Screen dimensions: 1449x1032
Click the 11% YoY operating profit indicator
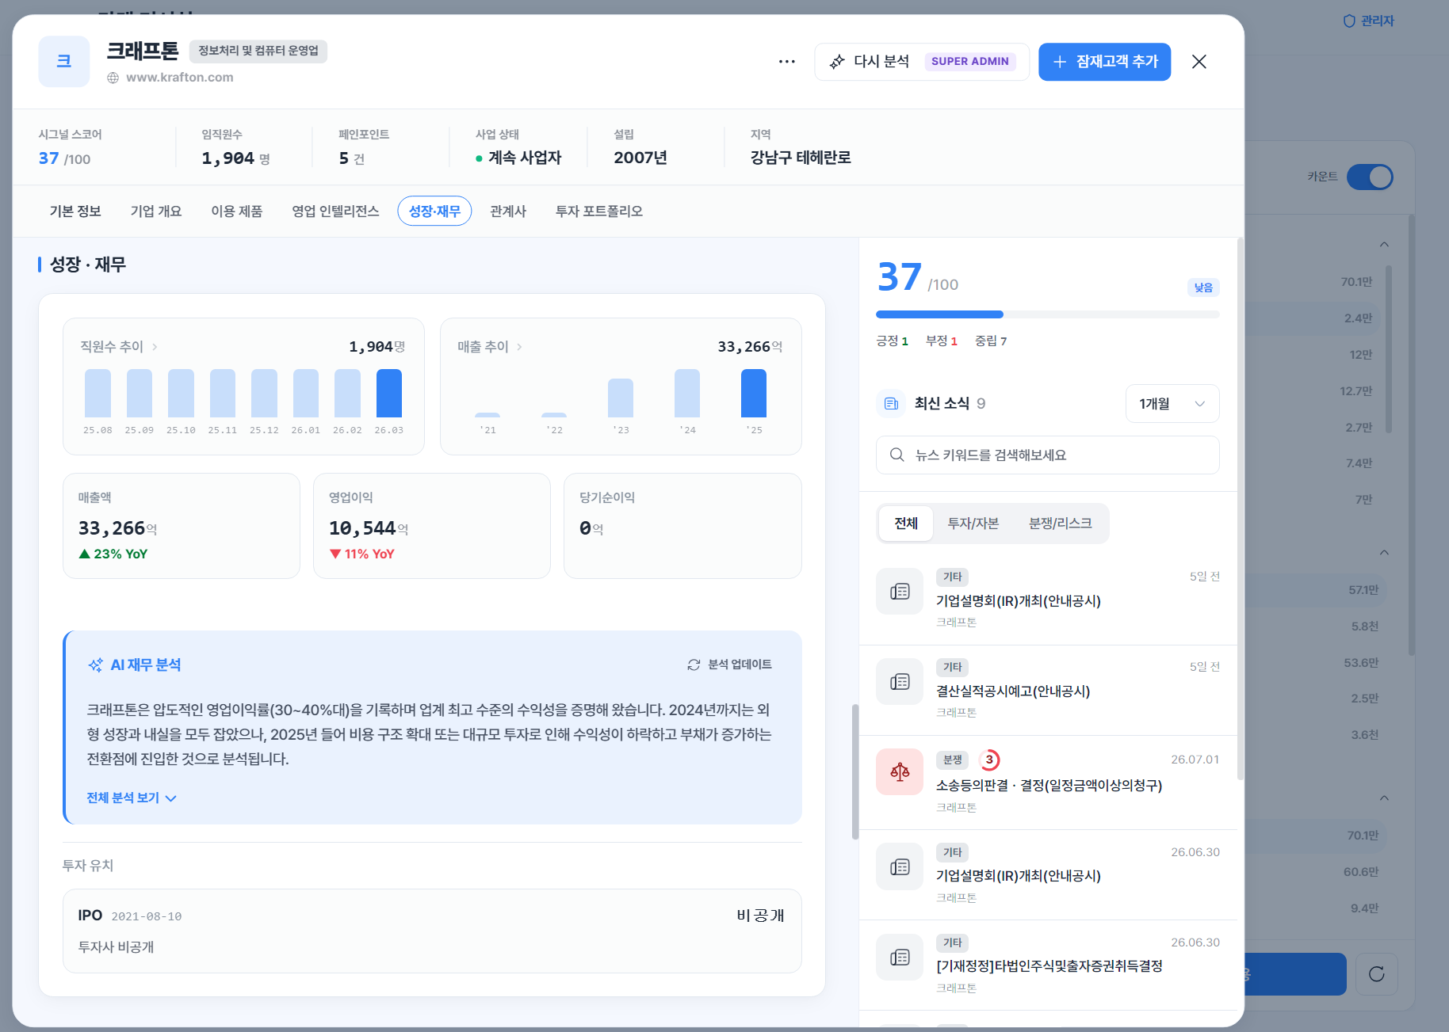coord(362,554)
